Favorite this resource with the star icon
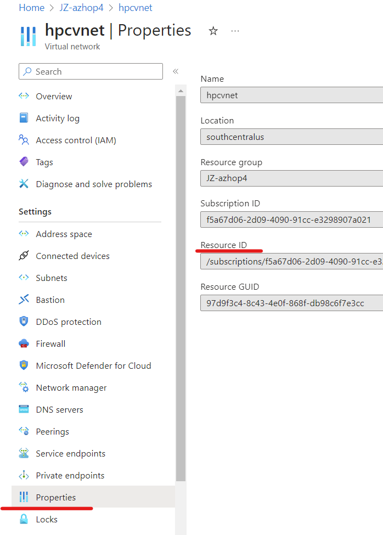Screen dimensions: 383x535 pos(213,31)
